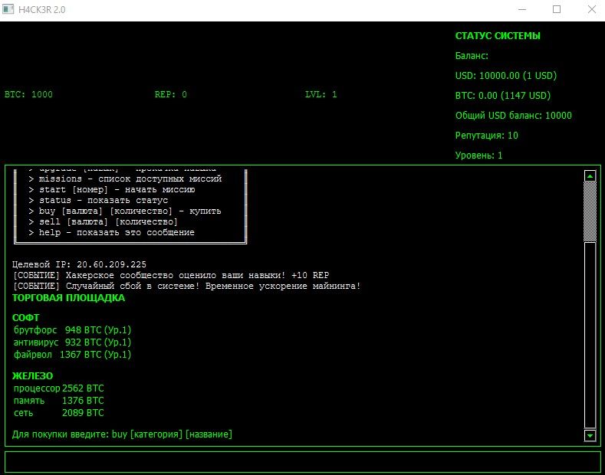Click the 'СТАТУС СИСТЕМЫ' heading
The width and height of the screenshot is (605, 475).
pyautogui.click(x=498, y=36)
